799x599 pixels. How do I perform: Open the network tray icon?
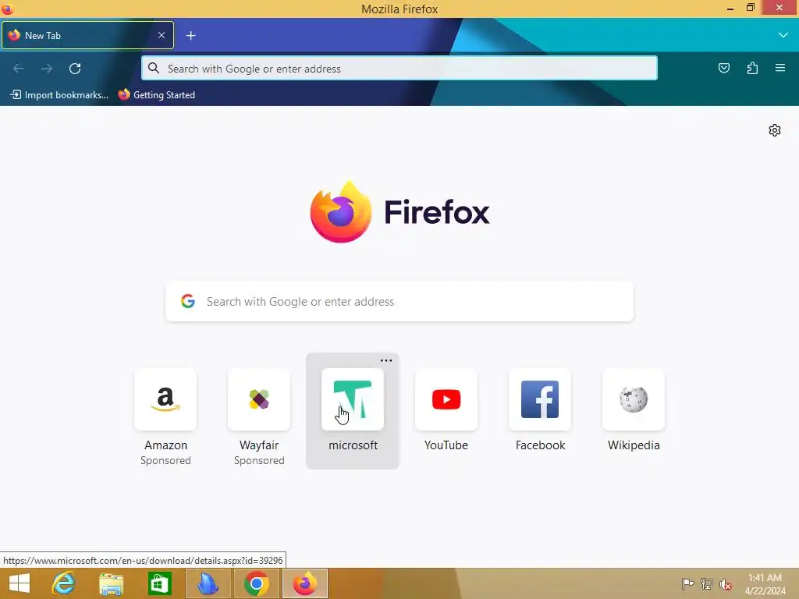707,583
